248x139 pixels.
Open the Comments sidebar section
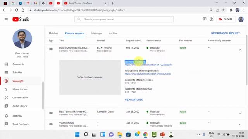(x=18, y=64)
